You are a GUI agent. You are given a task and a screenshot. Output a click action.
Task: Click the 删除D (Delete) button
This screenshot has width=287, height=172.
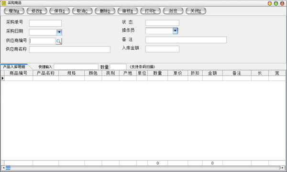(x=105, y=11)
